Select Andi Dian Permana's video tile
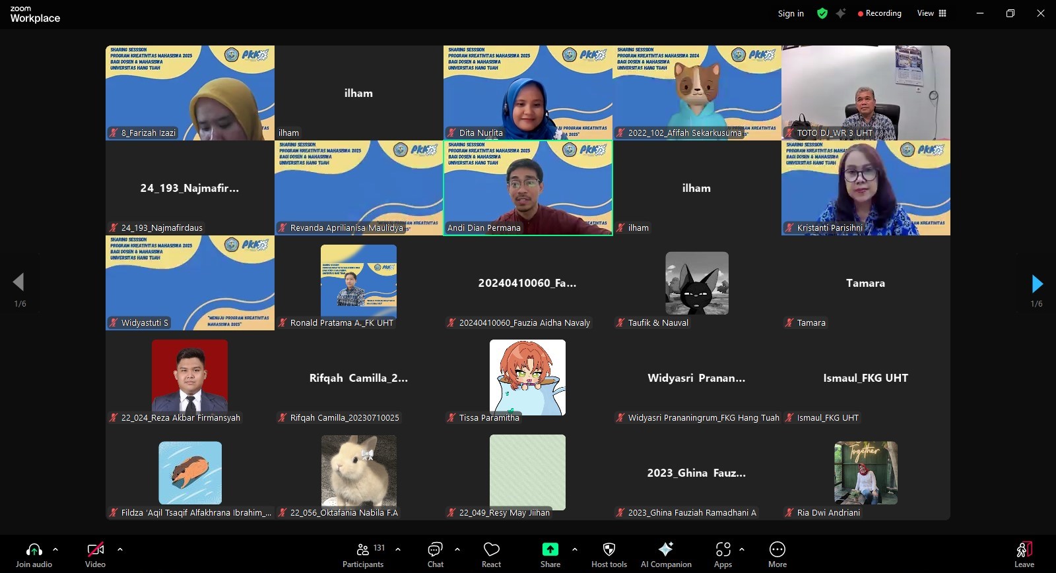This screenshot has width=1056, height=573. coord(527,188)
